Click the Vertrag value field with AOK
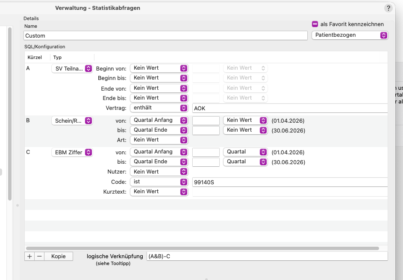Image resolution: width=403 pixels, height=280 pixels. coord(290,108)
